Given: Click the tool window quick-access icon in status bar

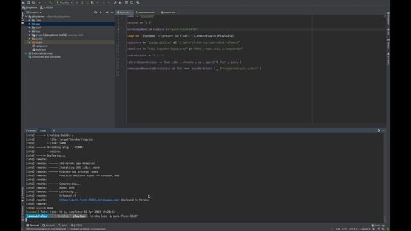Looking at the screenshot, I should (x=23, y=229).
